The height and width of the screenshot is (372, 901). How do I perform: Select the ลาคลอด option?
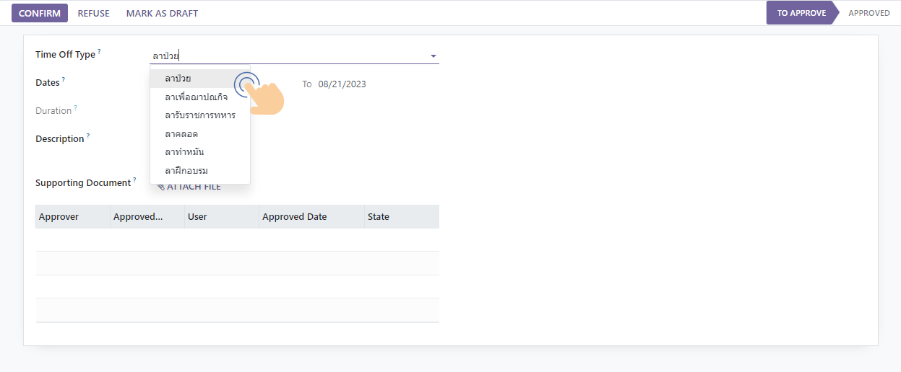(x=181, y=134)
